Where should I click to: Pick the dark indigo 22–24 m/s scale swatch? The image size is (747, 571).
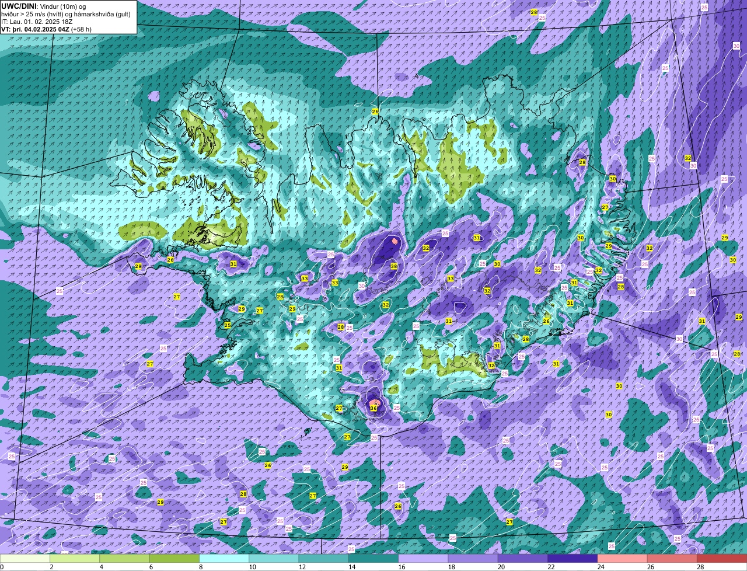click(573, 559)
